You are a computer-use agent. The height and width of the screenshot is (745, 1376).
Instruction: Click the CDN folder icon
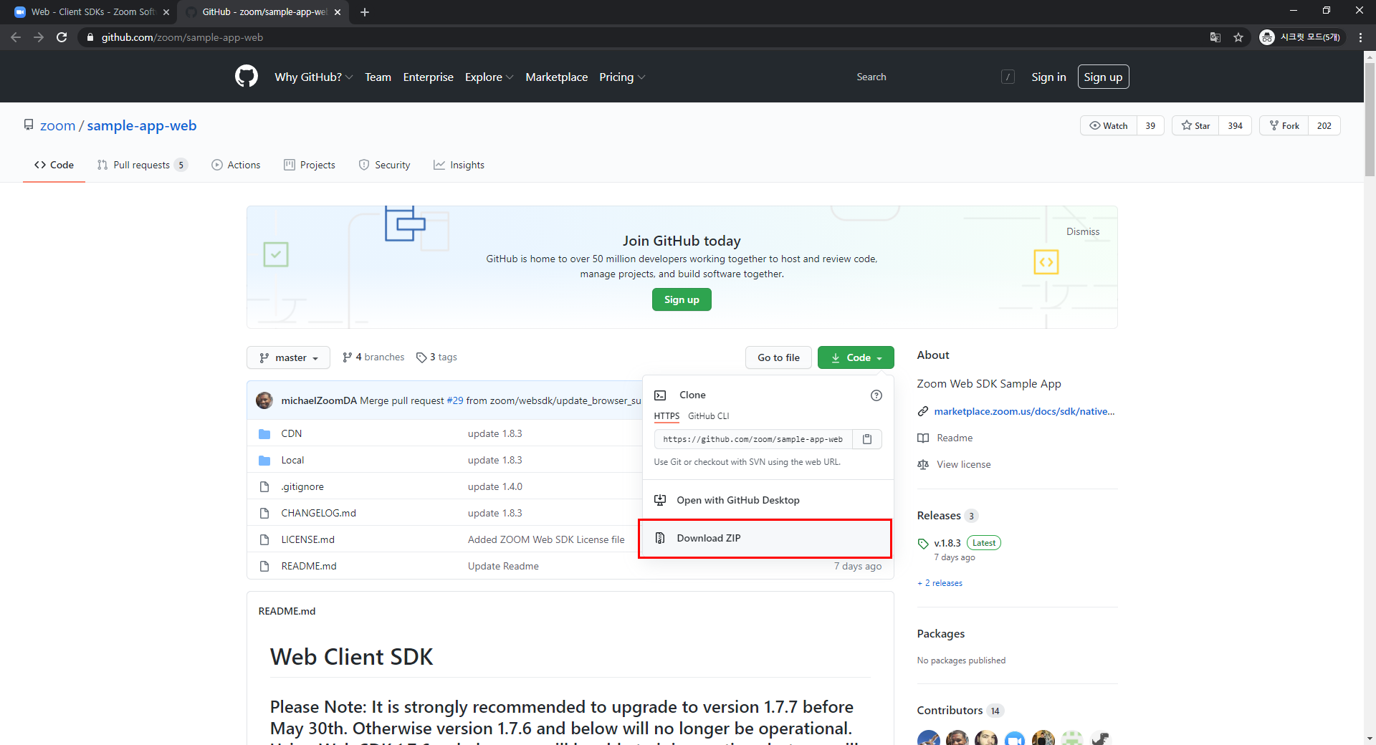264,433
